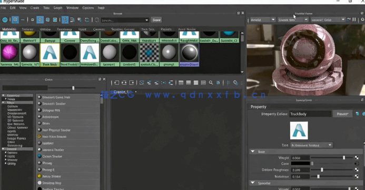Image resolution: width=365 pixels, height=190 pixels.
Task: Click the TruckBody name input field
Action: pos(310,114)
